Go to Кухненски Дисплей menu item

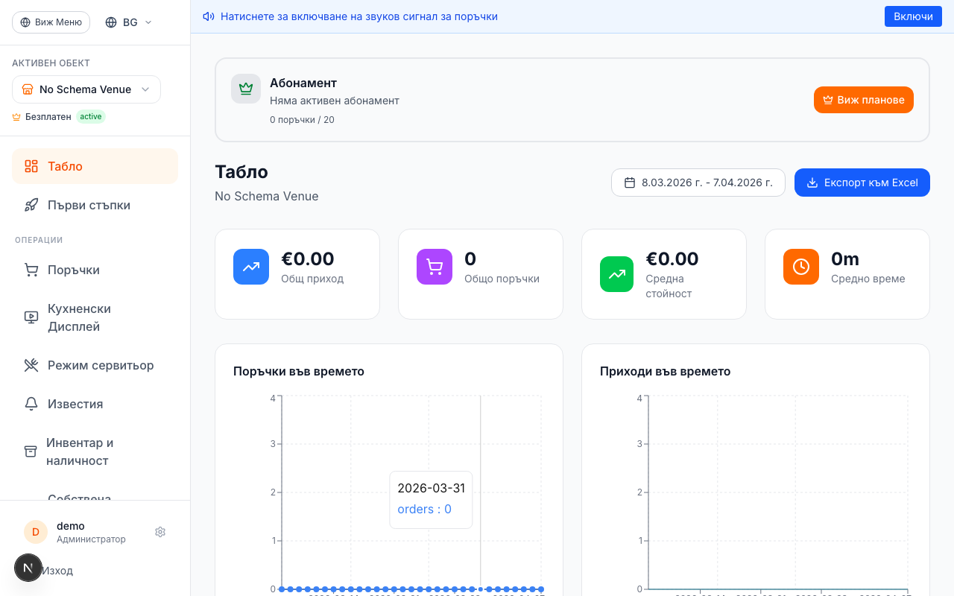79,317
